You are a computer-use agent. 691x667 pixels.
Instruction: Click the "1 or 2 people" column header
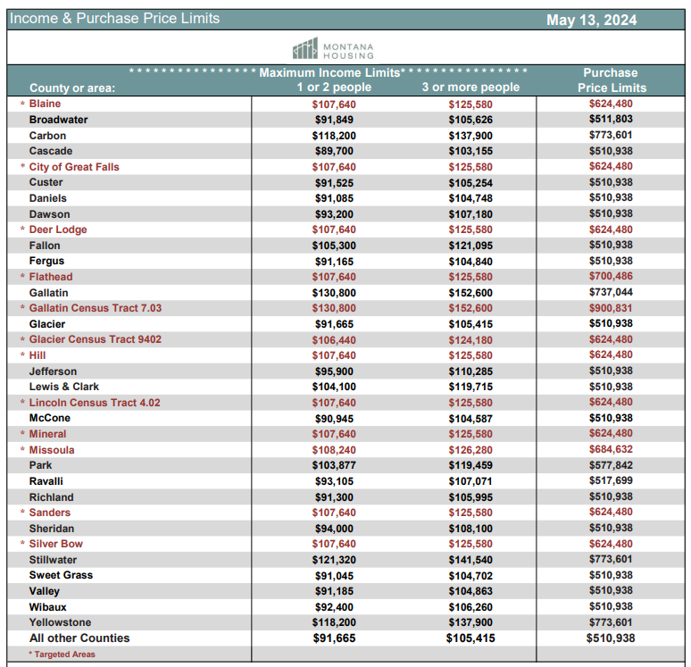coord(334,88)
